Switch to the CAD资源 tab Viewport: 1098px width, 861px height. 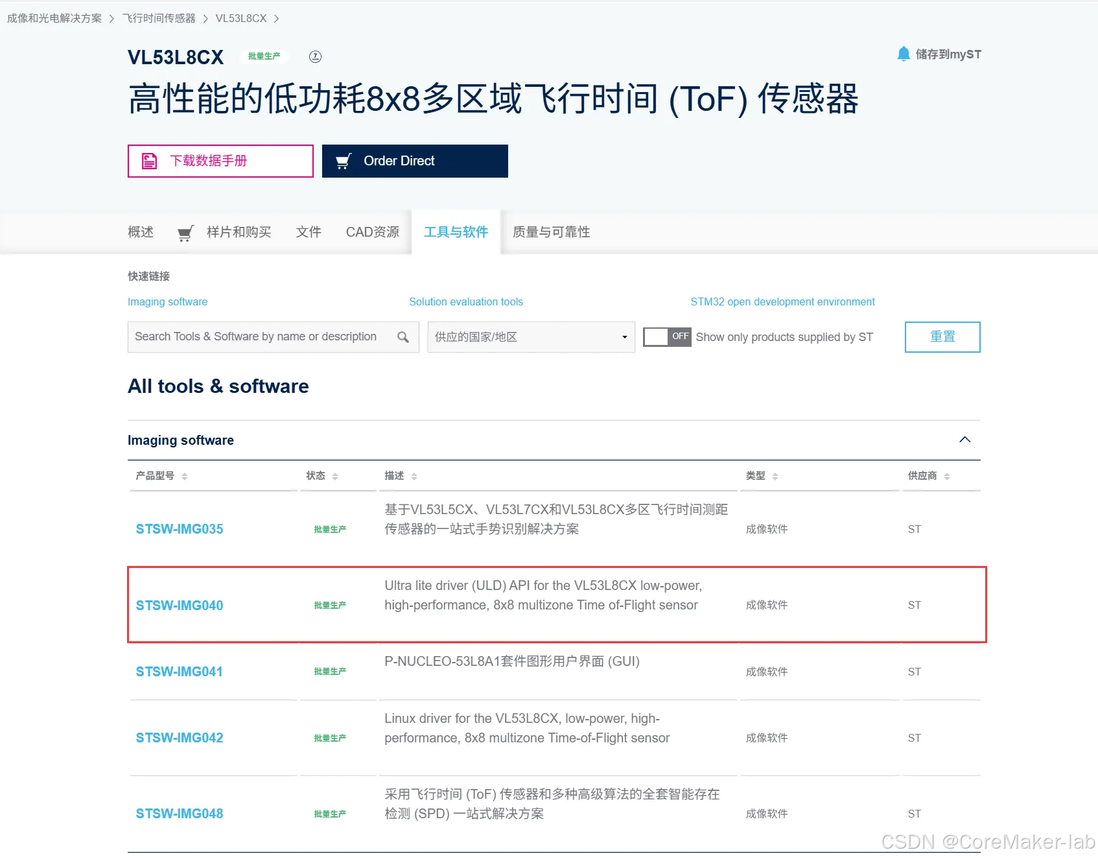click(x=373, y=232)
